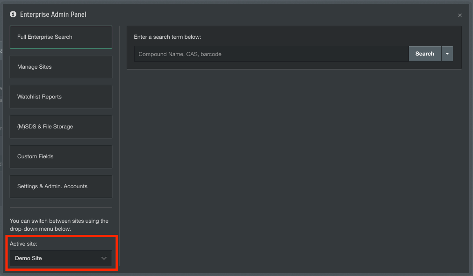This screenshot has height=276, width=473.
Task: Close the Enterprise Admin Panel dialog
Action: [460, 15]
